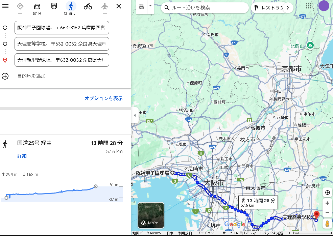The image size is (333, 236).
Task: Open the レイヤ layers thumbnail
Action: click(x=151, y=215)
